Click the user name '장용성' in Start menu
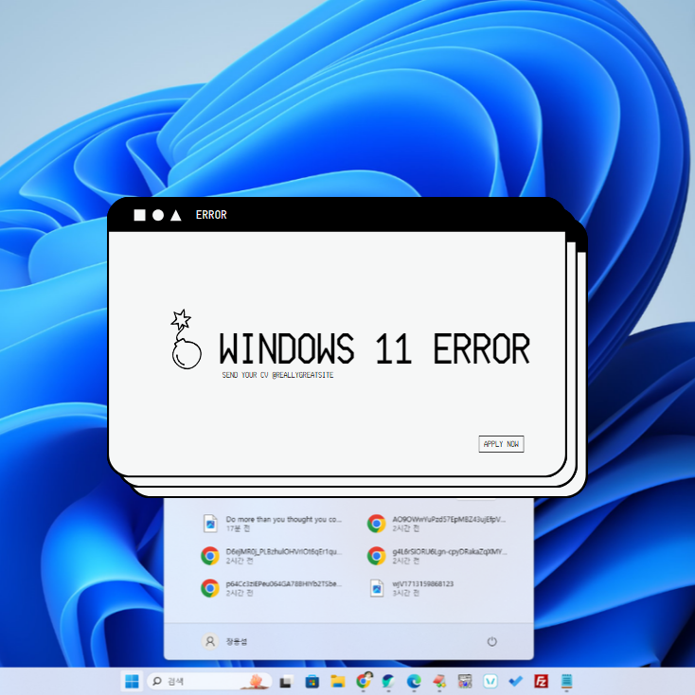The width and height of the screenshot is (695, 695). tap(237, 641)
